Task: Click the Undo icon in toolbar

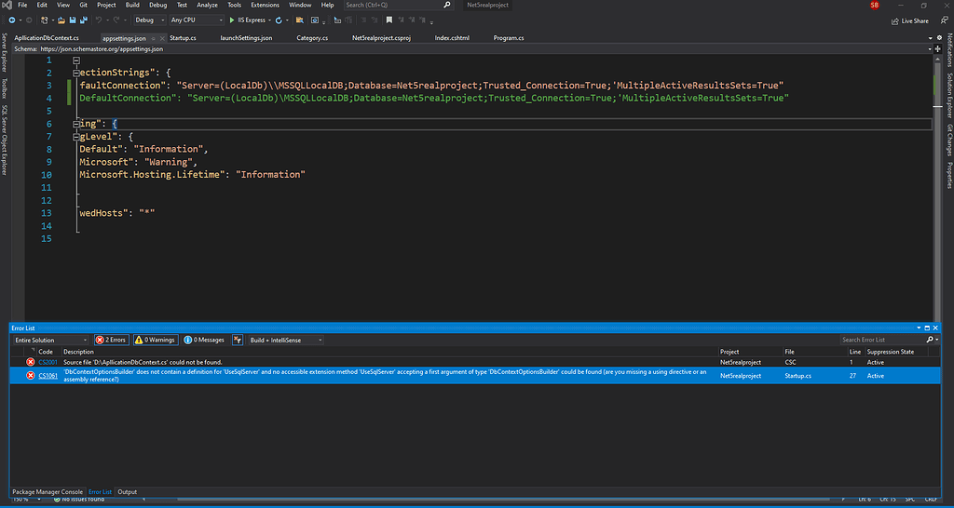Action: point(99,20)
